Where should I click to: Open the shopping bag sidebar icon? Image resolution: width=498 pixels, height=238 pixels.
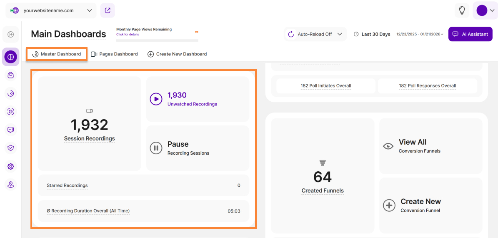(x=11, y=75)
